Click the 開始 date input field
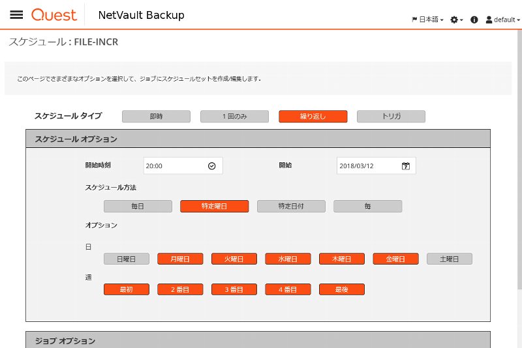 (376, 166)
